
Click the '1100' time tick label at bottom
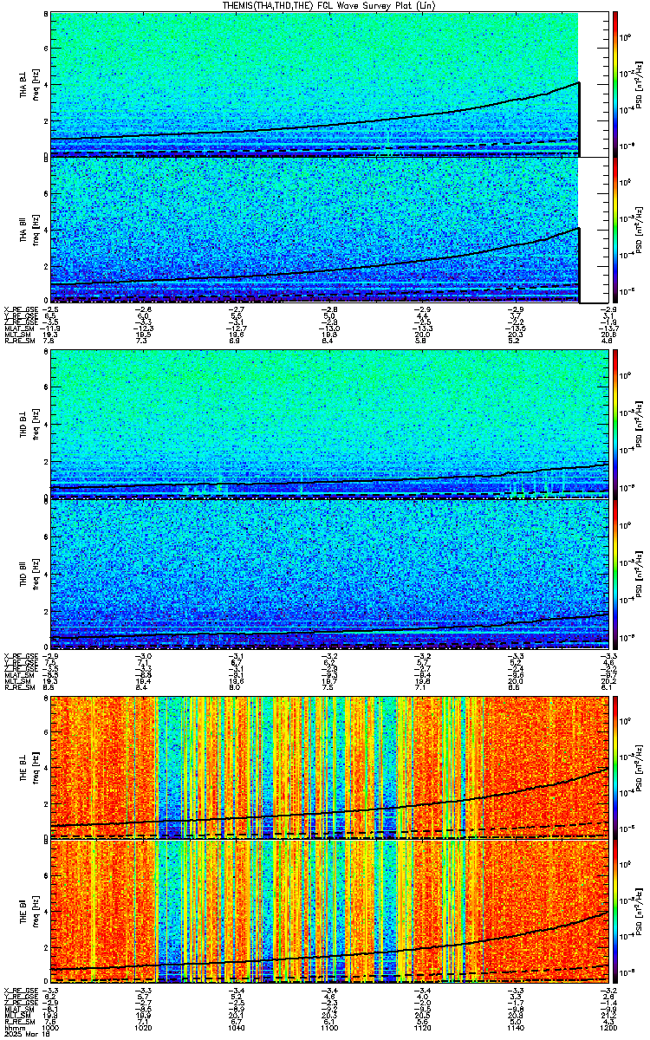[x=330, y=1026]
